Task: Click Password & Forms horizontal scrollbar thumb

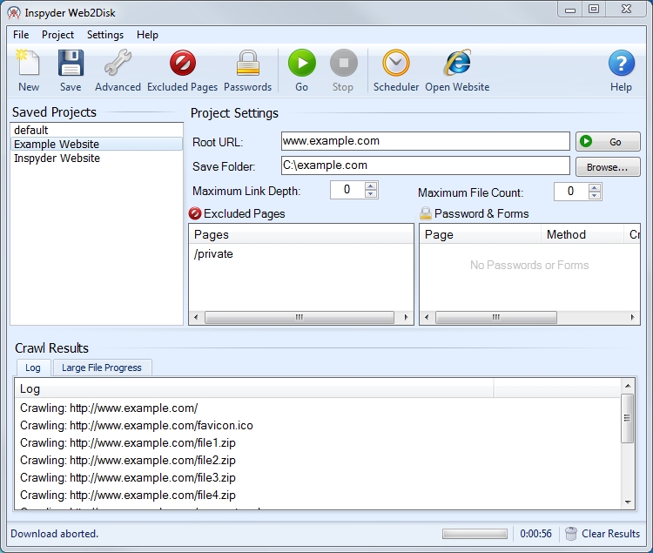Action: coord(496,317)
